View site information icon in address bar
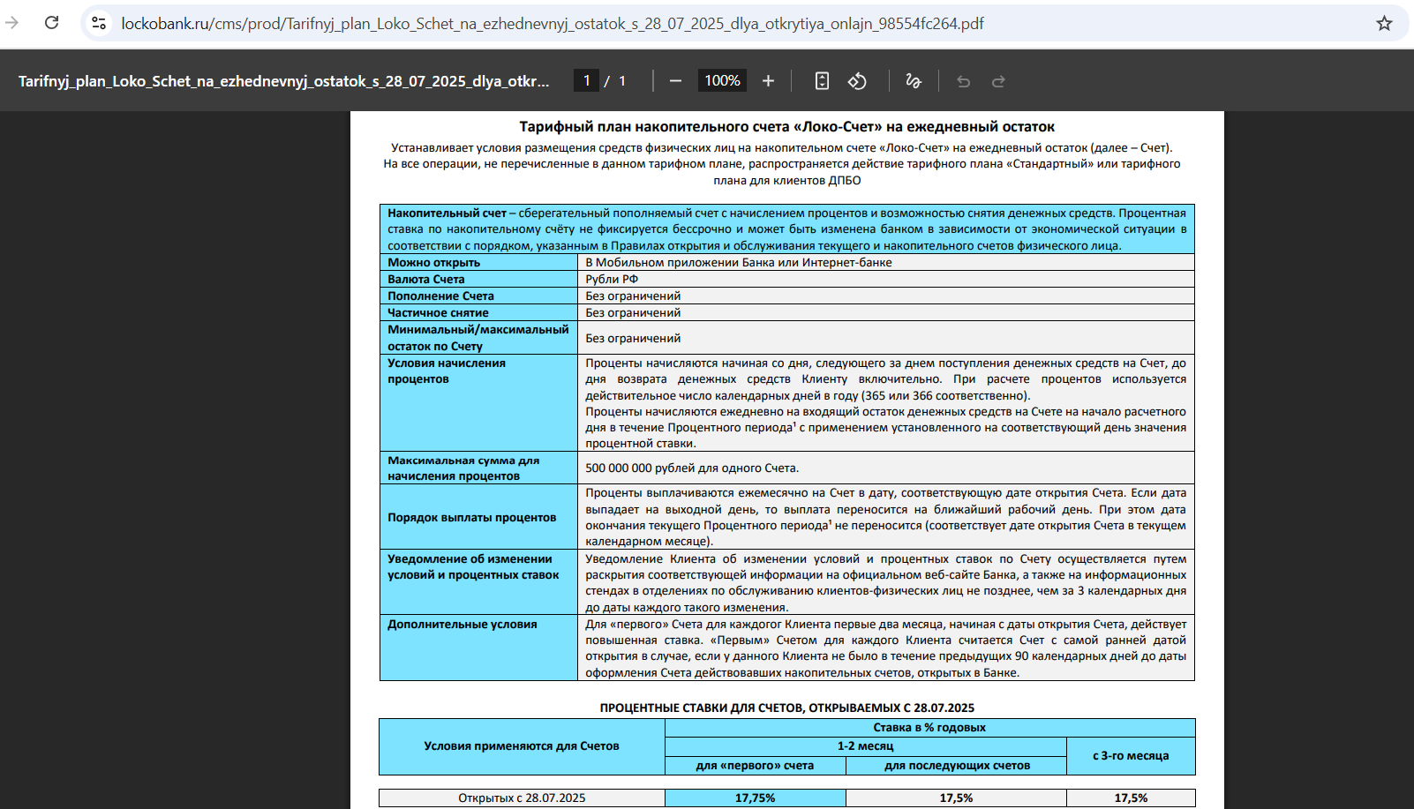 [99, 23]
